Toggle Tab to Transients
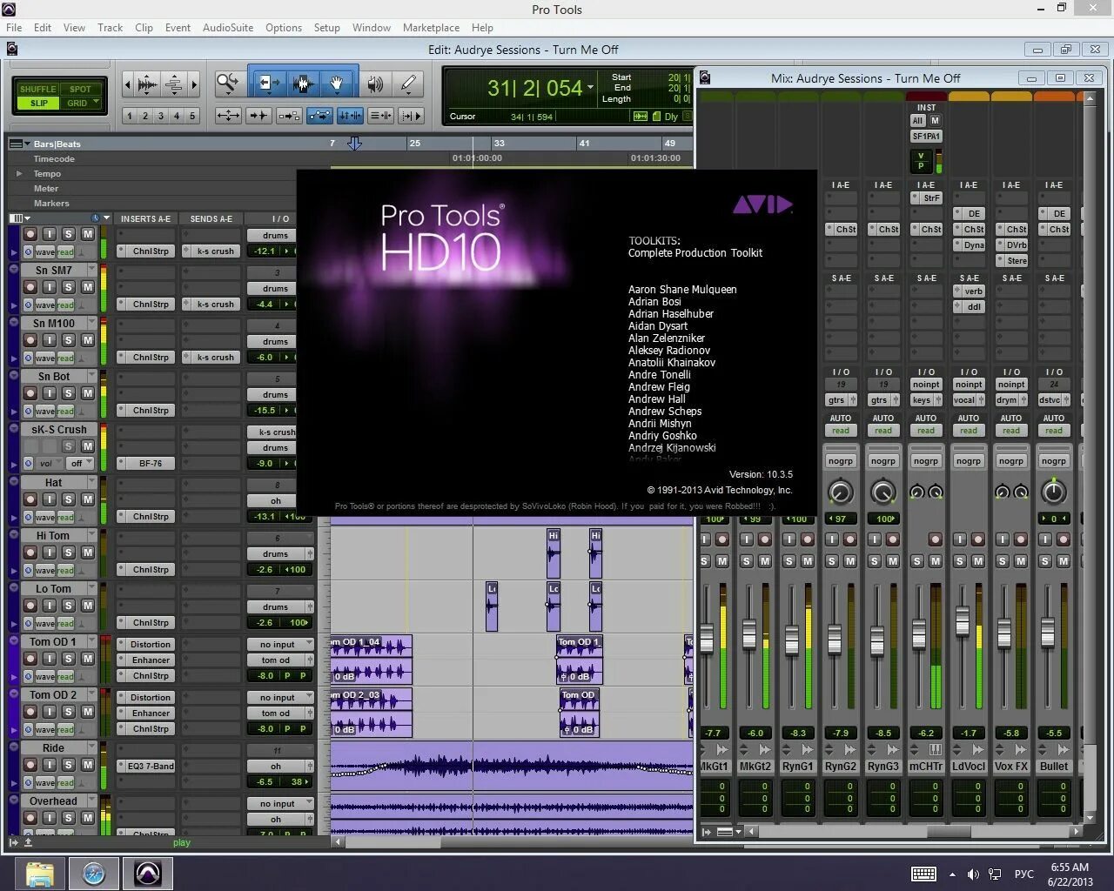 [x=258, y=115]
